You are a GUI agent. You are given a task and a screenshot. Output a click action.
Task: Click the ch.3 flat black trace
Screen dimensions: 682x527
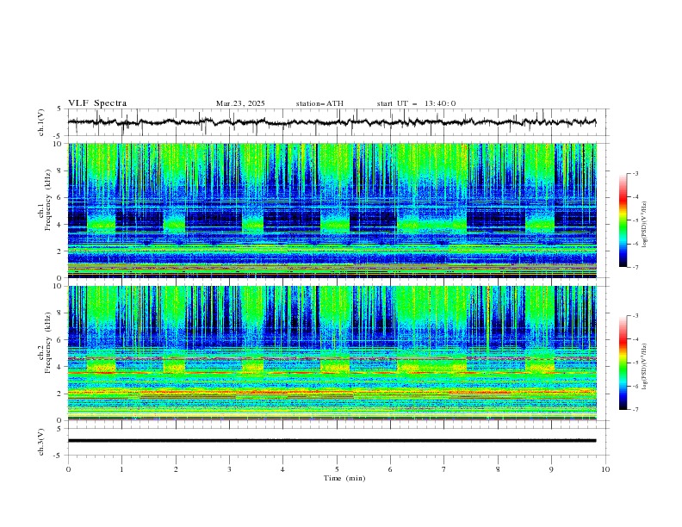point(332,441)
